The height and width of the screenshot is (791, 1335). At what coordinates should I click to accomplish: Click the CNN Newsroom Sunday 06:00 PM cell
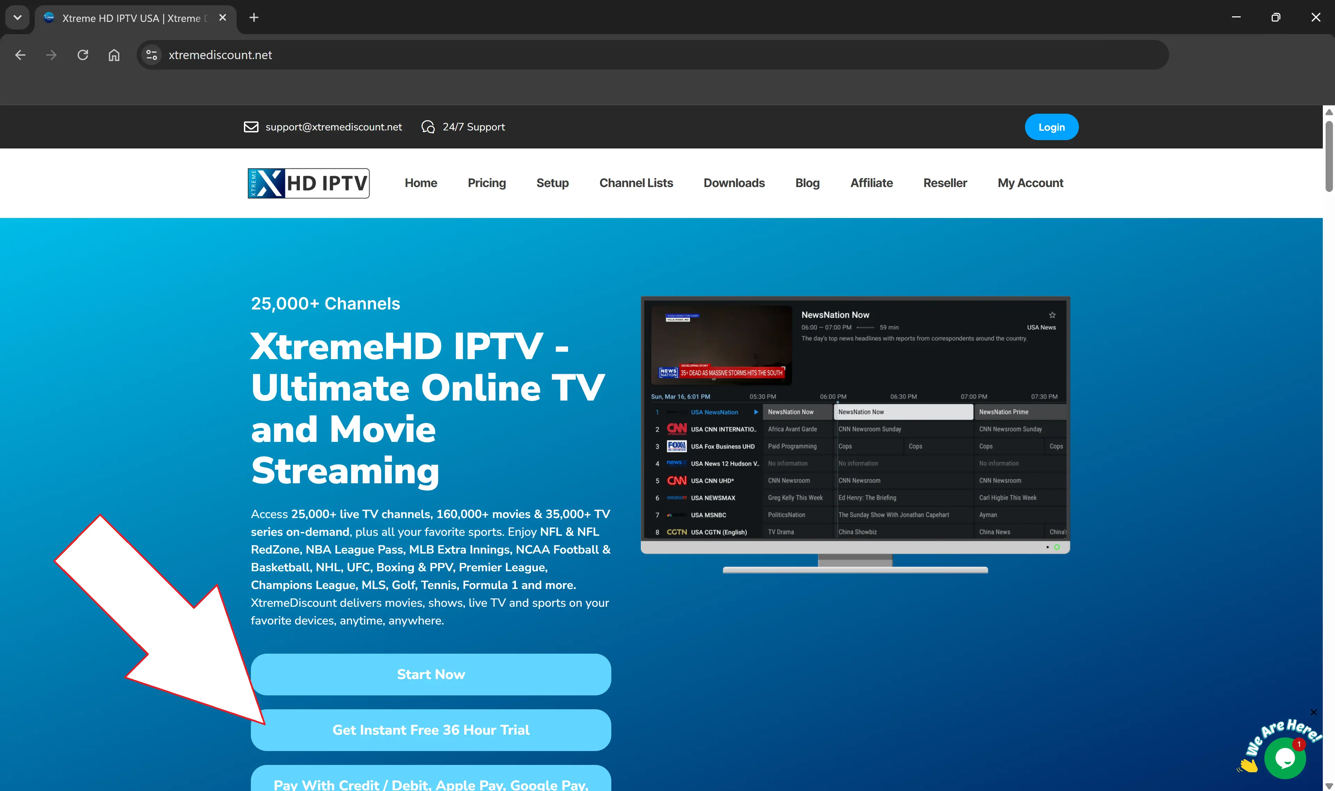[x=904, y=429]
